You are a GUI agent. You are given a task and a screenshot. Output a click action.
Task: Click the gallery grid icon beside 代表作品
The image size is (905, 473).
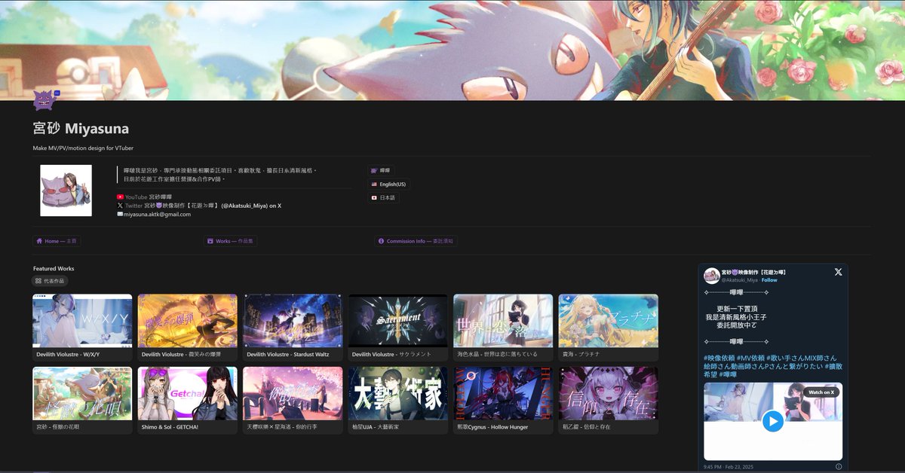tap(38, 281)
